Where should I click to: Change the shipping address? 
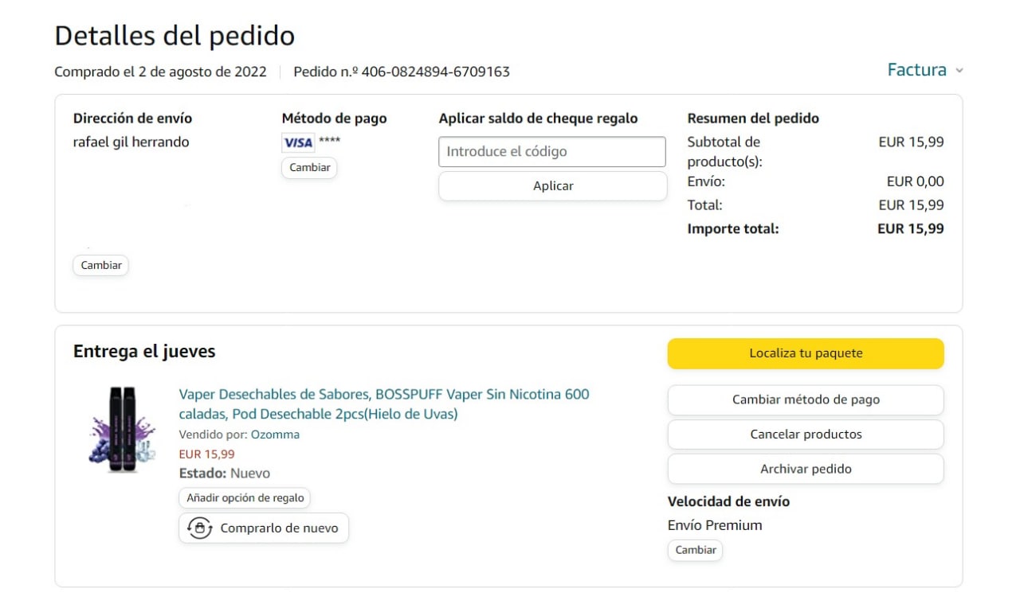click(100, 265)
